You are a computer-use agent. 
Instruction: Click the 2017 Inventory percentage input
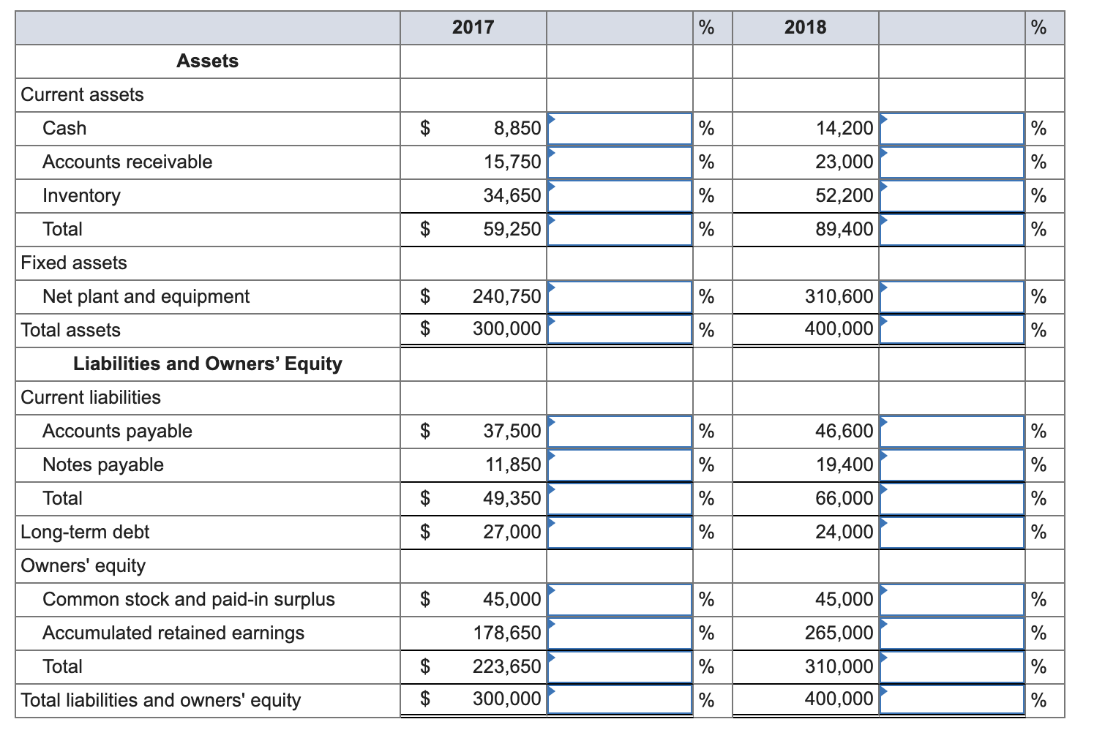[x=620, y=196]
